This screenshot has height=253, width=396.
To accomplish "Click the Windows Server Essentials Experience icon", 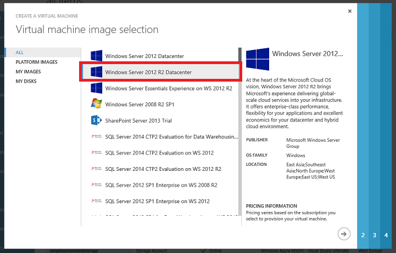I will tap(97, 88).
